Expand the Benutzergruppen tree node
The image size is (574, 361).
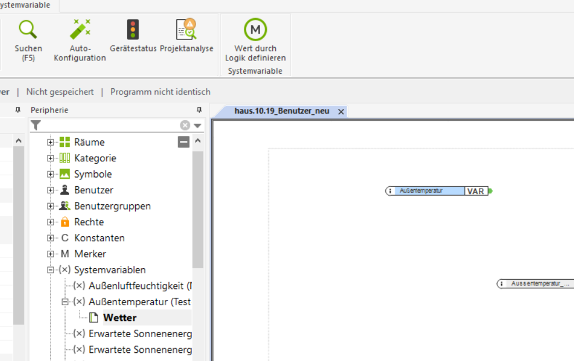coord(50,206)
